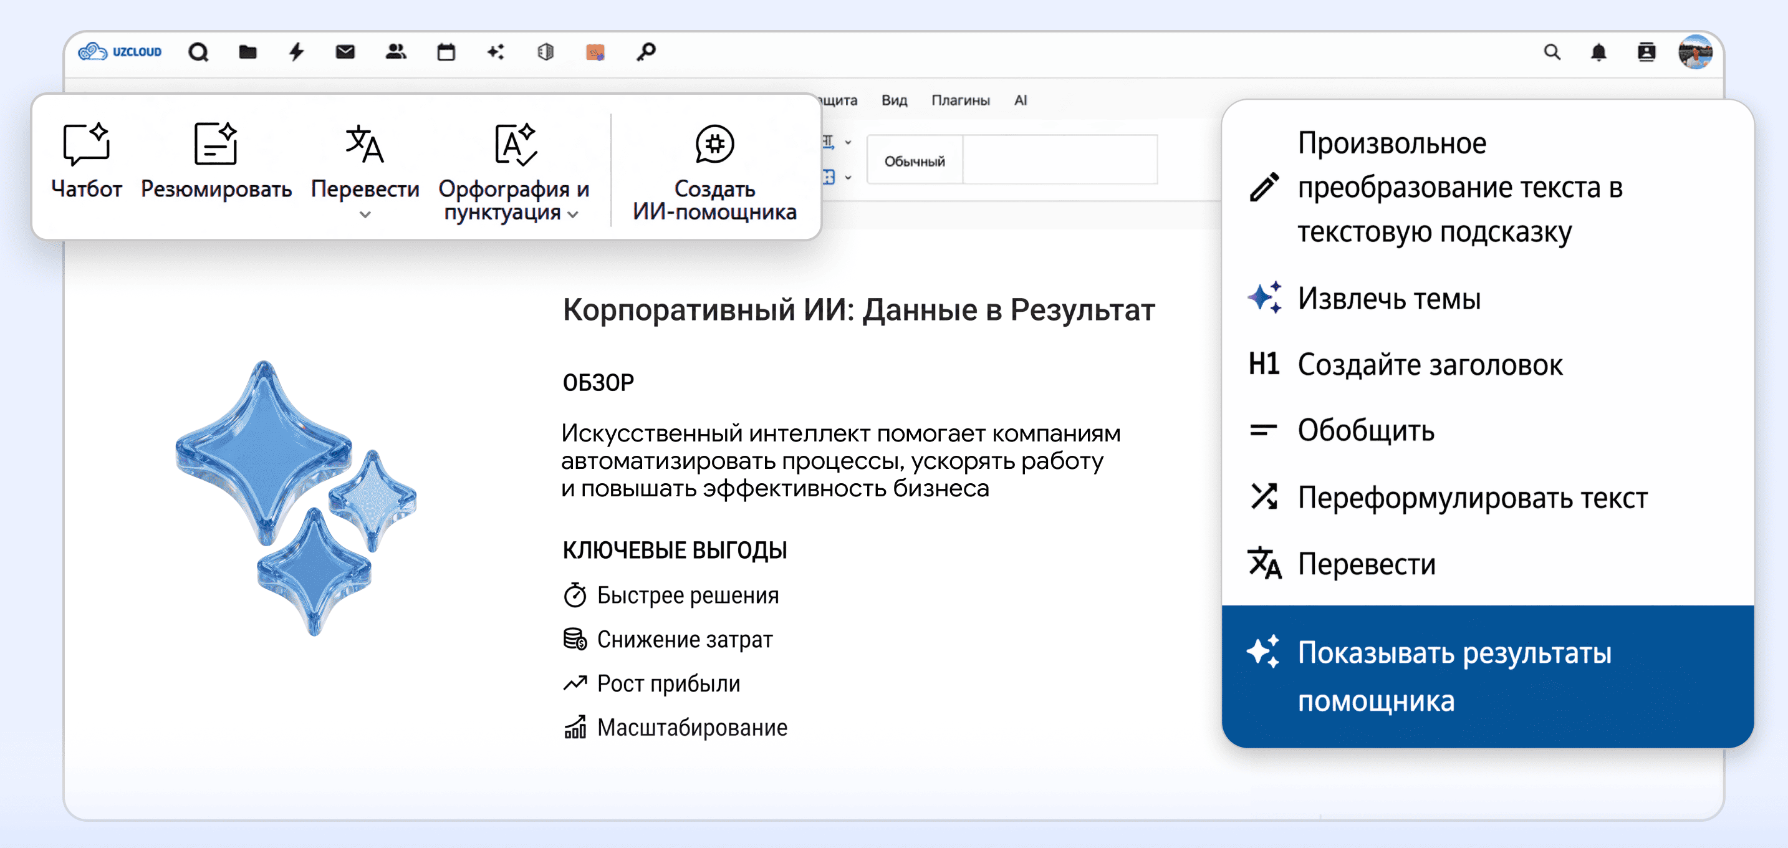Open the notifications bell icon
Screen dimensions: 1788x848
point(1598,52)
